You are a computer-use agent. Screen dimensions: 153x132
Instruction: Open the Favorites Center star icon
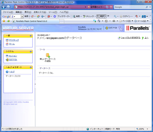pyautogui.click(x=4, y=21)
